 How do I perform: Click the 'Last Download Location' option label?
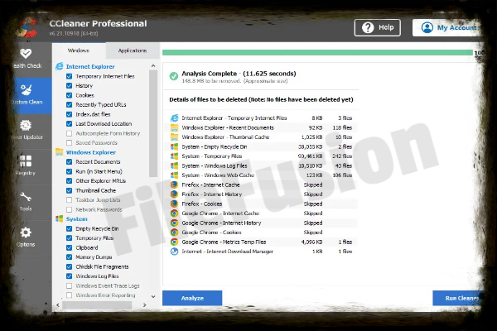tap(104, 124)
